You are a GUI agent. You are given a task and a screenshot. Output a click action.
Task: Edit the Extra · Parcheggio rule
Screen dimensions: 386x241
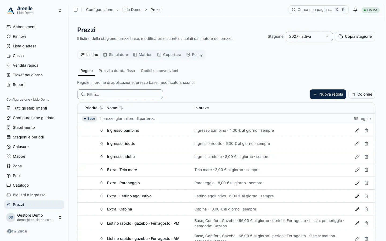point(357,183)
